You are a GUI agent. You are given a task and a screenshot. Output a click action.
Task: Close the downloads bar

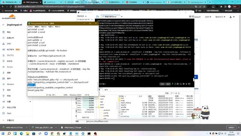tap(239, 128)
